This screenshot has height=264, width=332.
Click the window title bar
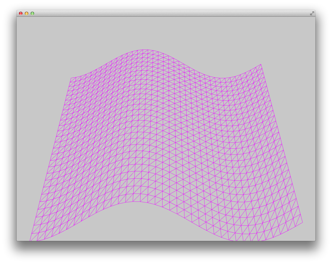[x=163, y=13]
